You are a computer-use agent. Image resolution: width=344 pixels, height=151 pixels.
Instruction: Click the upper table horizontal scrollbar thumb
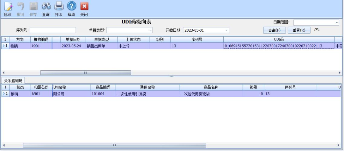coord(85,73)
